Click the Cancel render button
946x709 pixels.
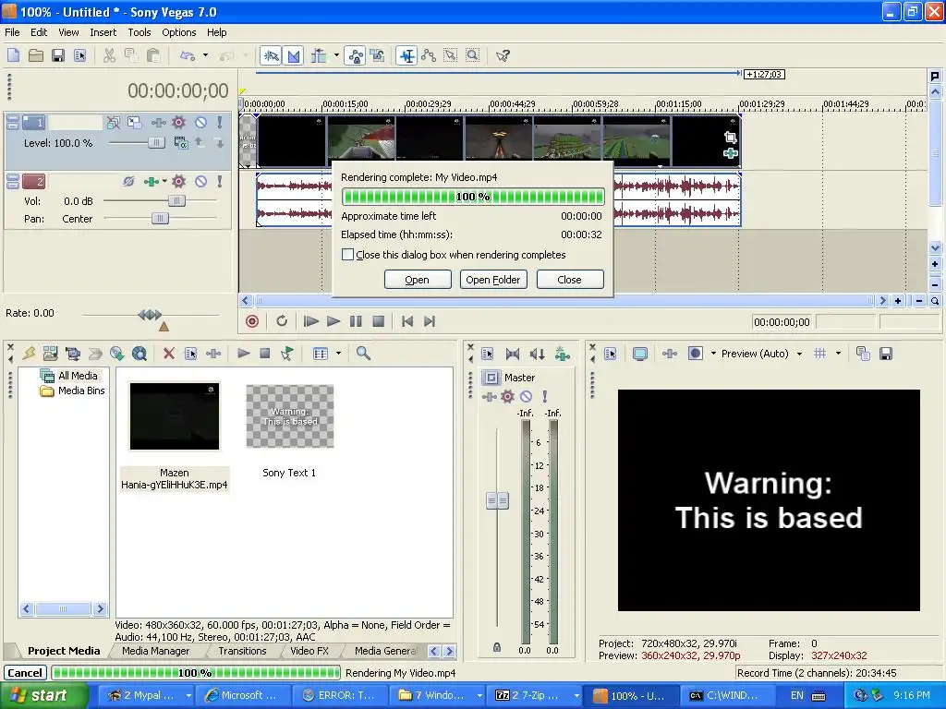(x=25, y=673)
